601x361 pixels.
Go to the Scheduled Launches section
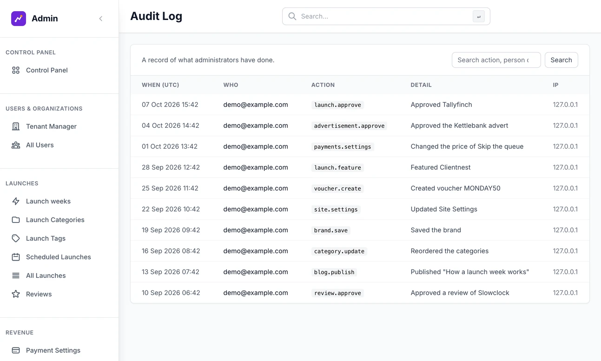point(59,257)
